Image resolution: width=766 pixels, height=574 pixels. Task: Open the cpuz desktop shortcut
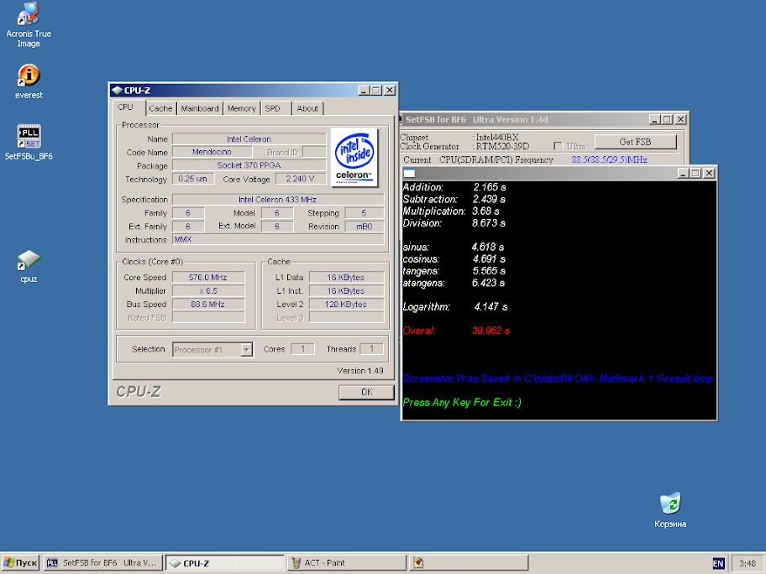pos(29,266)
